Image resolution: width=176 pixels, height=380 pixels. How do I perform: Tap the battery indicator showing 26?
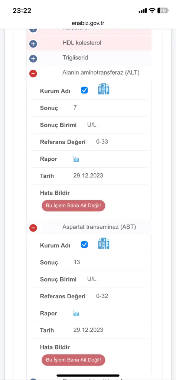[163, 10]
